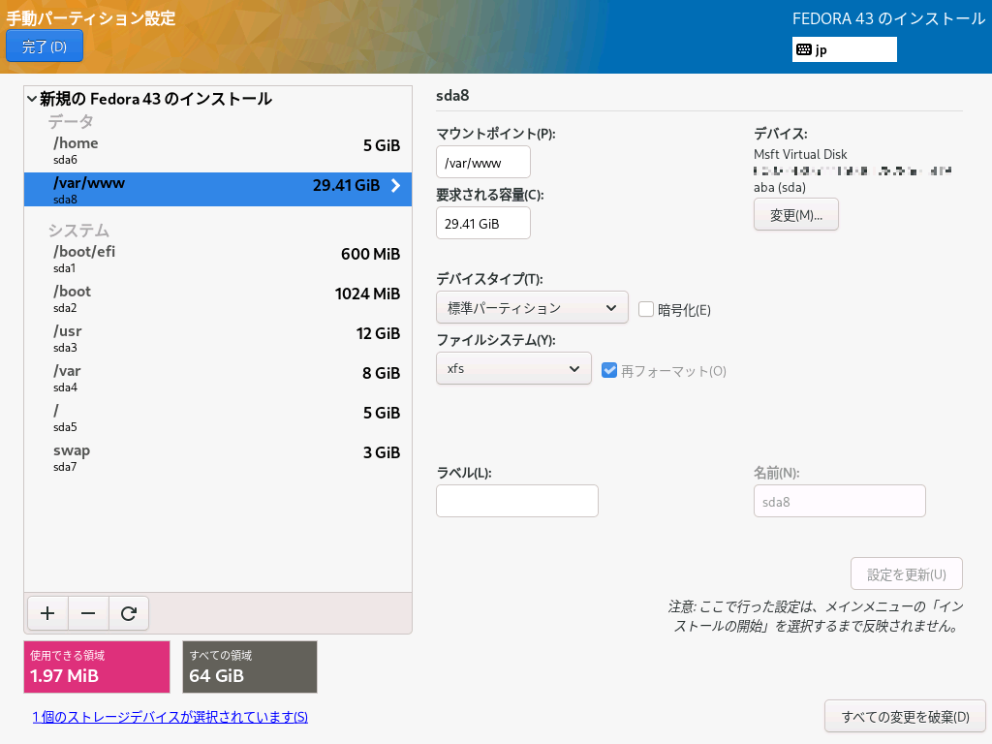Click the pink 使用できる領域 box
The width and height of the screenshot is (992, 744).
[97, 666]
